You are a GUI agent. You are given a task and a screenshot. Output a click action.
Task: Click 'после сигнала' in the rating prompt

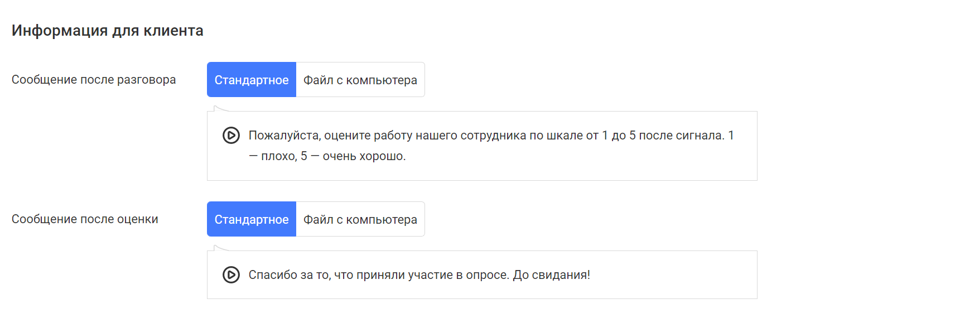tap(681, 136)
